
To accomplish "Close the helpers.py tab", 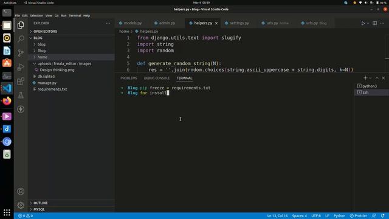I will click(x=216, y=23).
